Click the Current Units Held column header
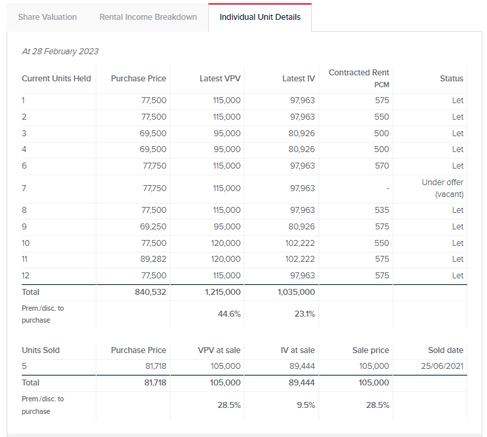The height and width of the screenshot is (437, 487). click(56, 79)
